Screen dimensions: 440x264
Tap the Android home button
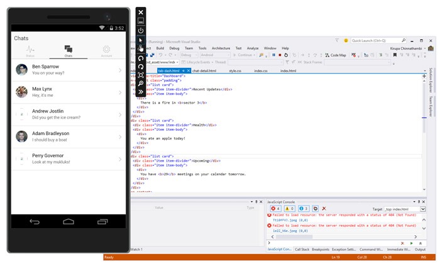(68, 222)
